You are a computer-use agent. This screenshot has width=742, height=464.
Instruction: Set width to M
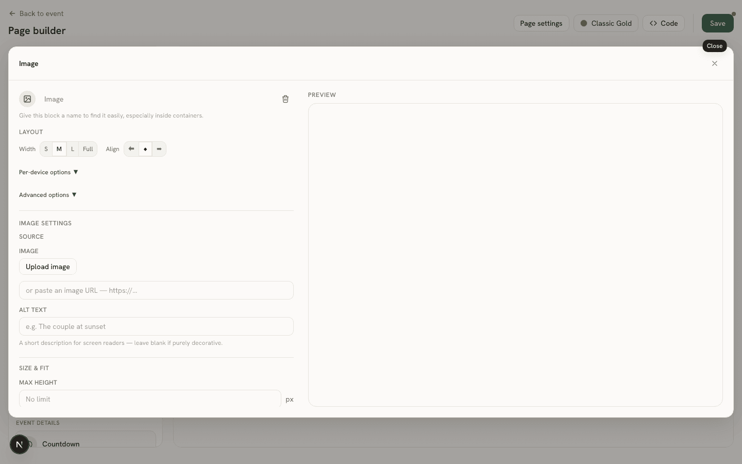[x=59, y=149]
